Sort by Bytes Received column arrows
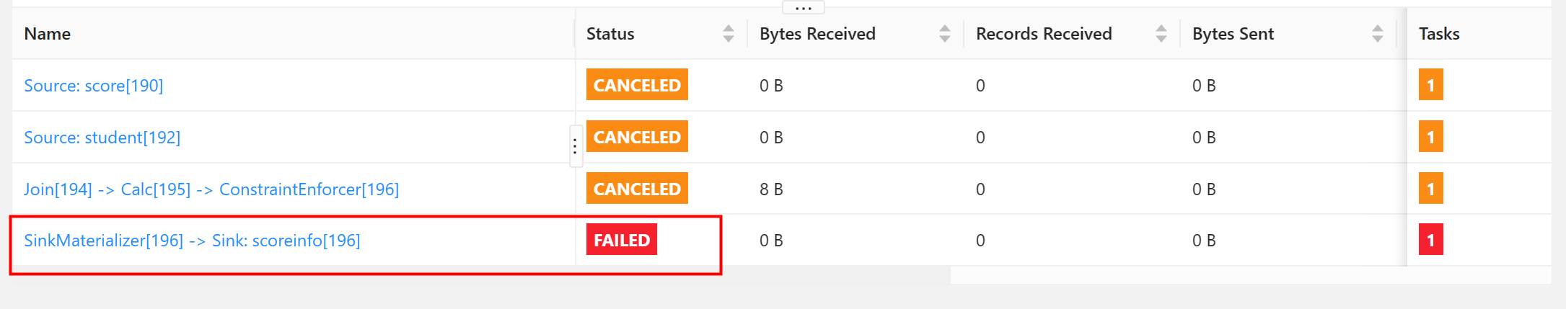Image resolution: width=1566 pixels, height=309 pixels. click(944, 34)
